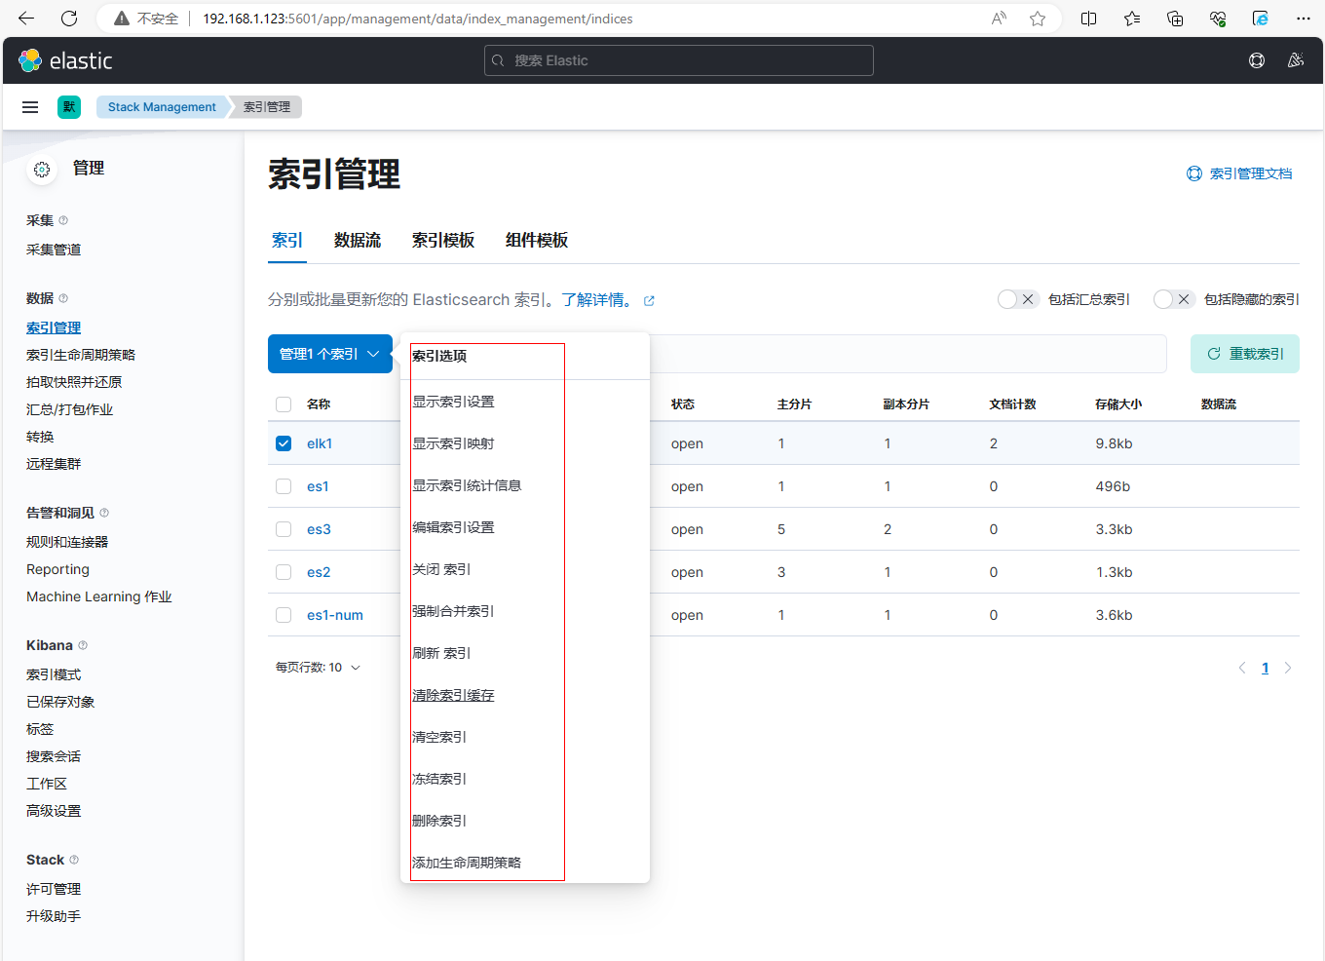Go to next page chevron in pagination
The width and height of the screenshot is (1325, 961).
click(x=1288, y=668)
